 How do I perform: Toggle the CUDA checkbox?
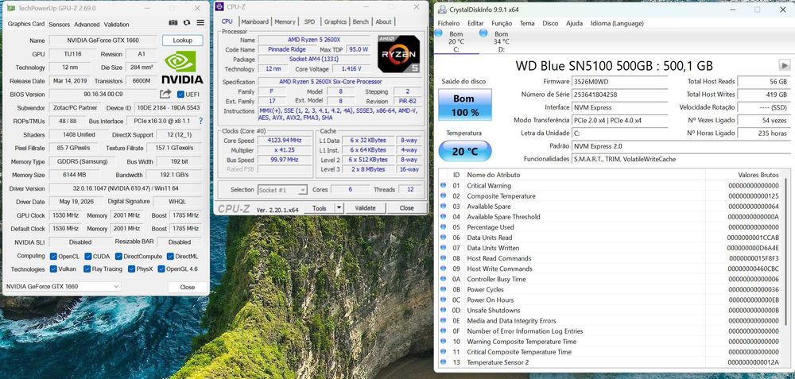88,257
